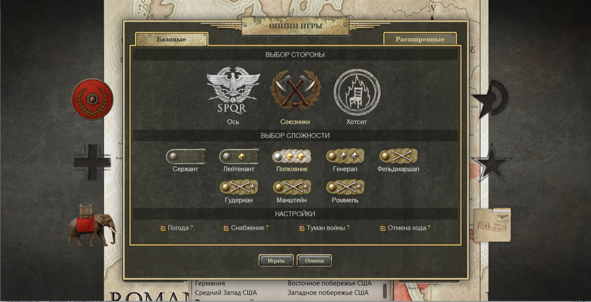Screen dimensions: 591x302
Task: Choose the Полковник difficulty epaulette
Action: tap(292, 156)
